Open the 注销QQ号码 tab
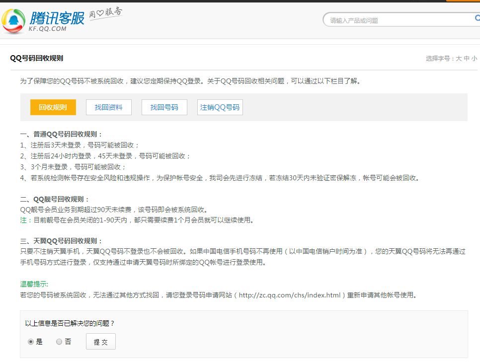Viewport: 480px width, 362px height. (221, 107)
